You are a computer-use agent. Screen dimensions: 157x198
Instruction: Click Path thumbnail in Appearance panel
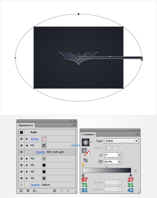tap(21, 132)
